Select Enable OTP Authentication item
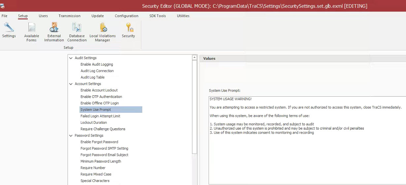The width and height of the screenshot is (406, 185). click(x=101, y=97)
